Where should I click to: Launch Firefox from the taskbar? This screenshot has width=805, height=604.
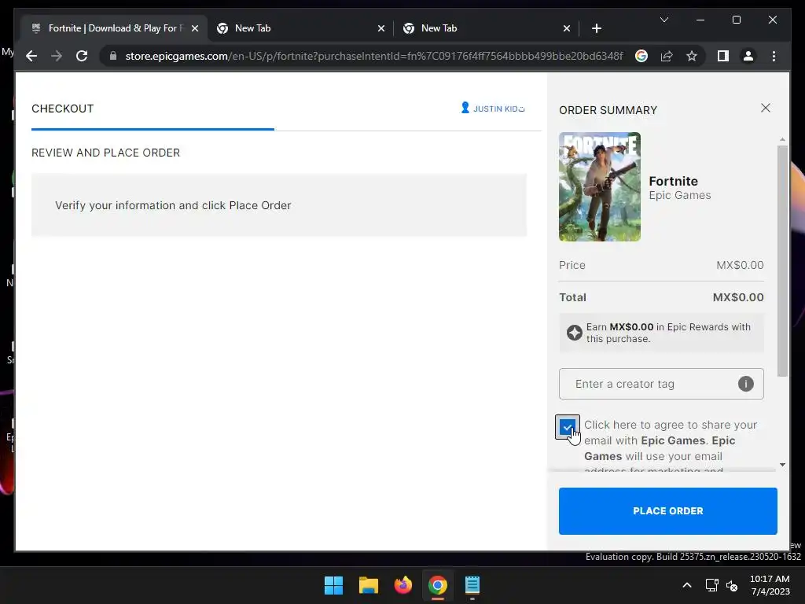tap(403, 585)
